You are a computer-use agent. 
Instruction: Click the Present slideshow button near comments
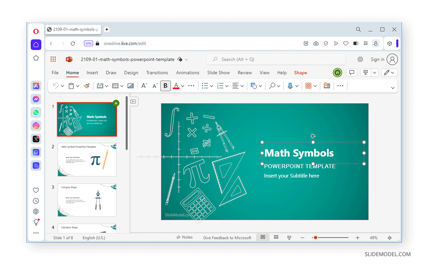coord(366,73)
